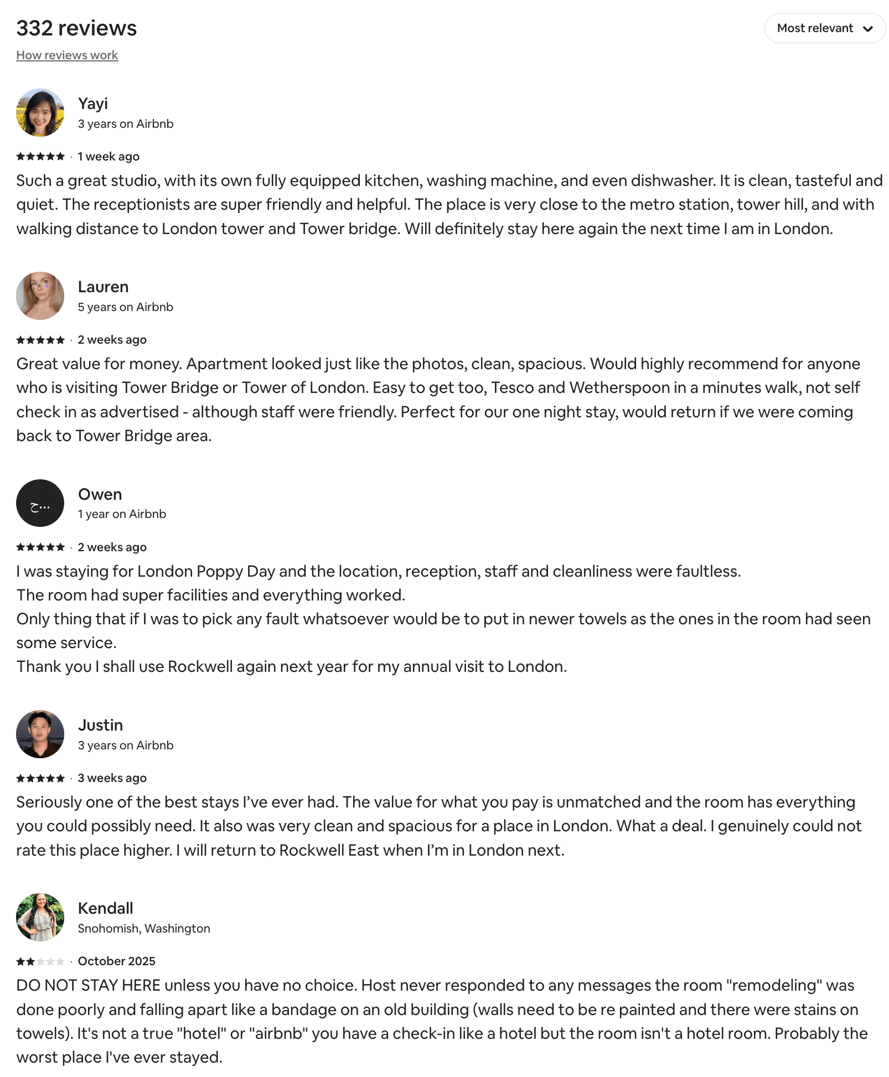Click the 332 reviews heading
This screenshot has height=1077, width=889.
click(76, 28)
